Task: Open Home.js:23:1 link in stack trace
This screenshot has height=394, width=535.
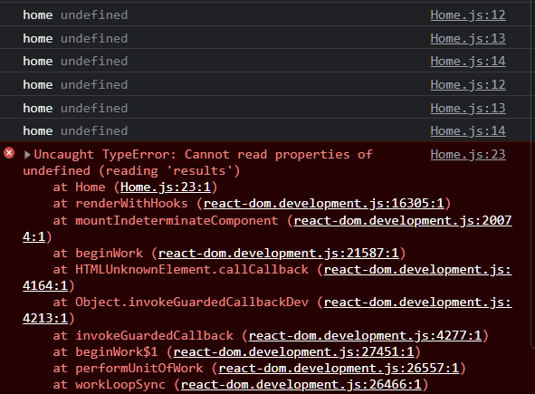Action: click(166, 187)
